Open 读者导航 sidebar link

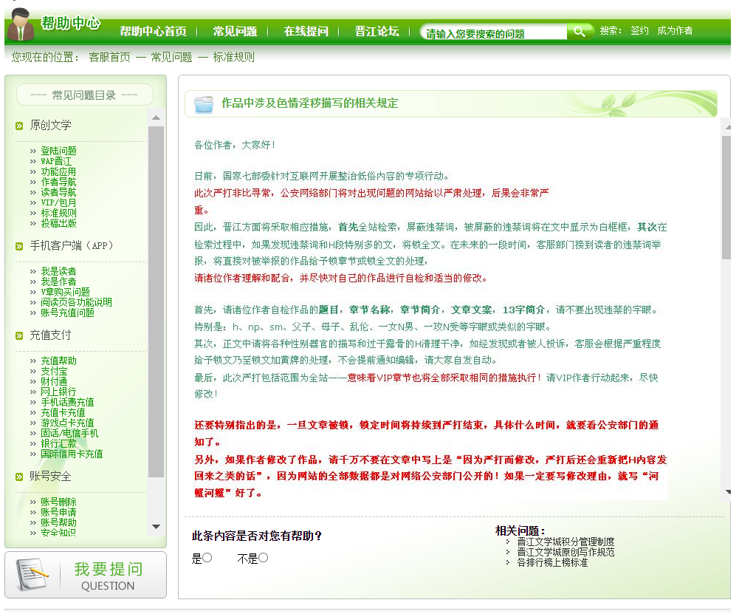pyautogui.click(x=58, y=192)
